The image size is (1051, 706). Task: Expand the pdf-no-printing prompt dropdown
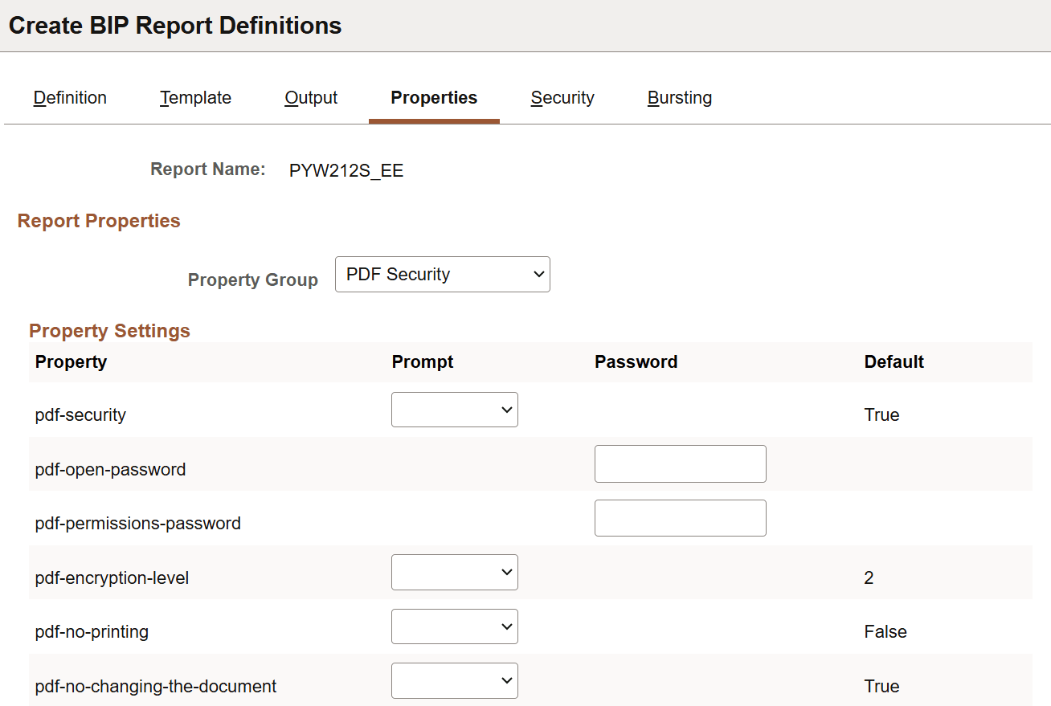pyautogui.click(x=454, y=626)
